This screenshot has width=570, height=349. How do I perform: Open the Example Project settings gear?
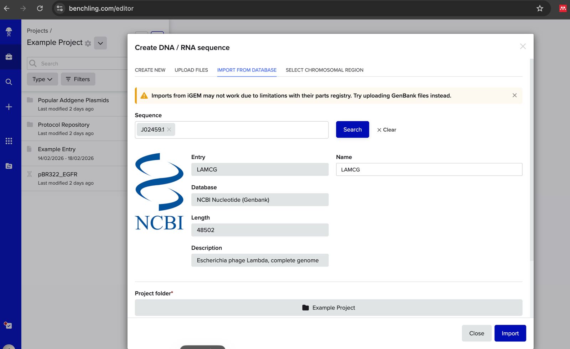tap(88, 43)
